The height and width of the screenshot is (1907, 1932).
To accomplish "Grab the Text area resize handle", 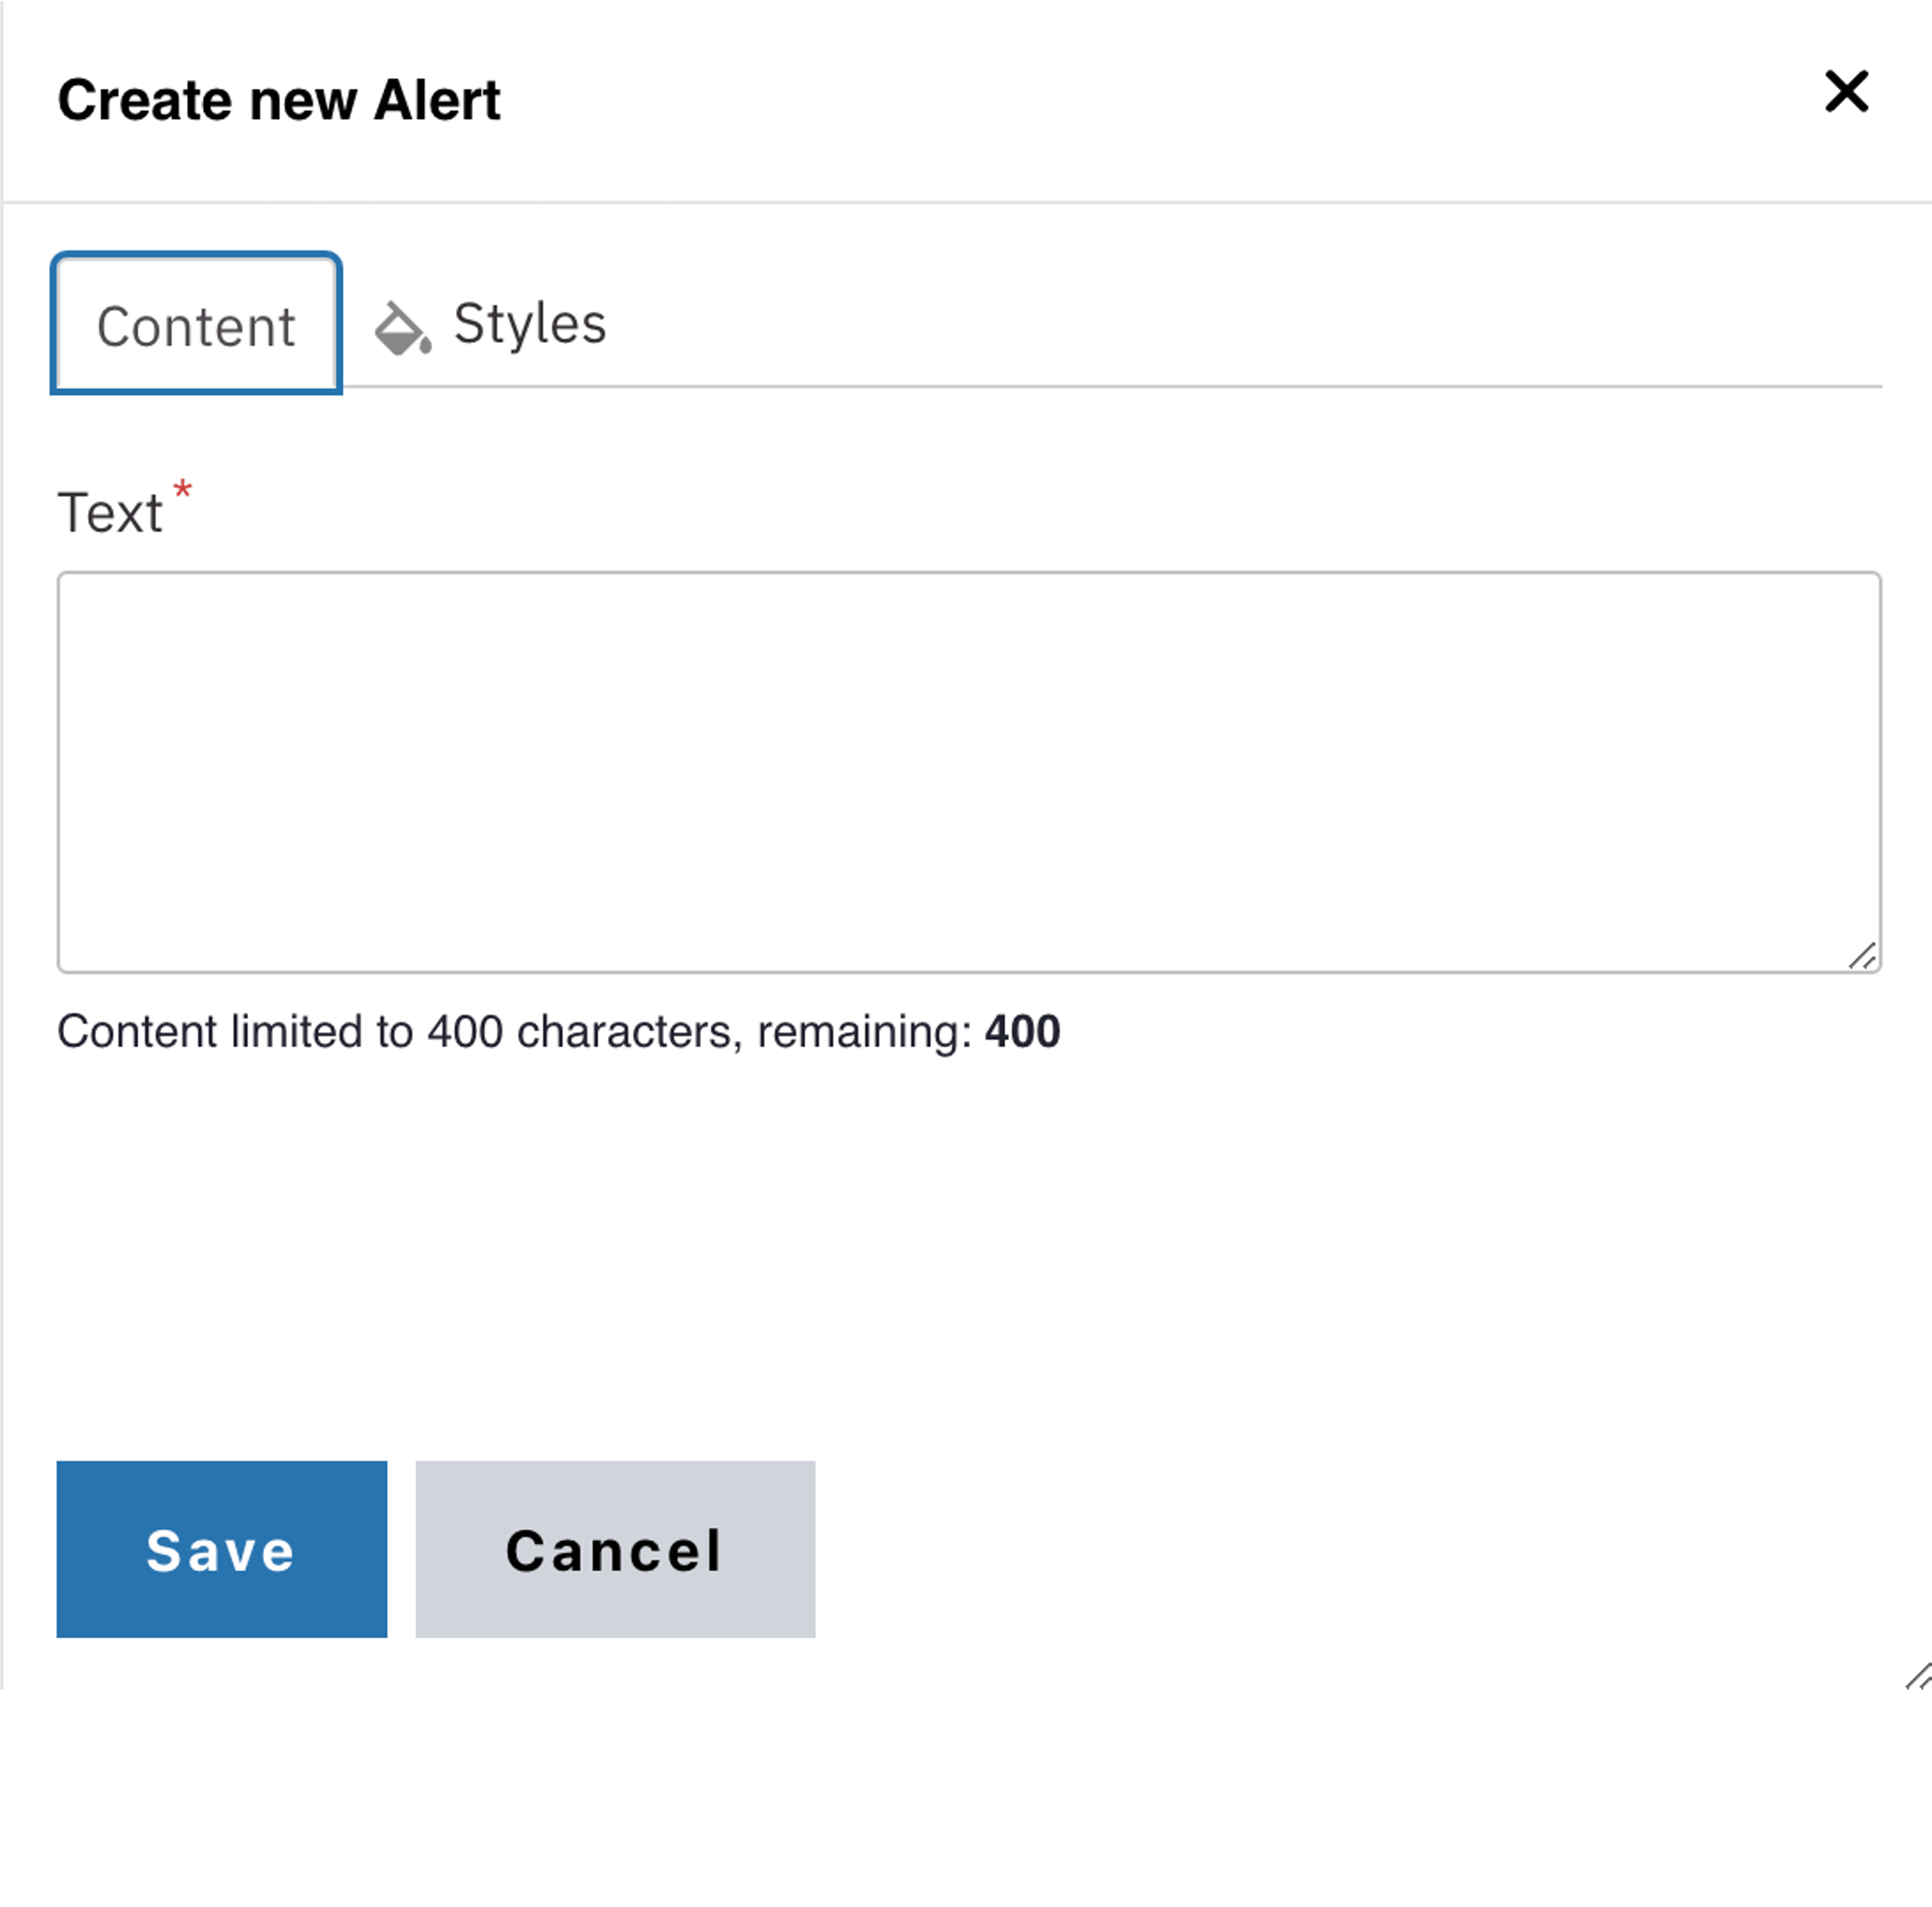I will [x=1862, y=956].
